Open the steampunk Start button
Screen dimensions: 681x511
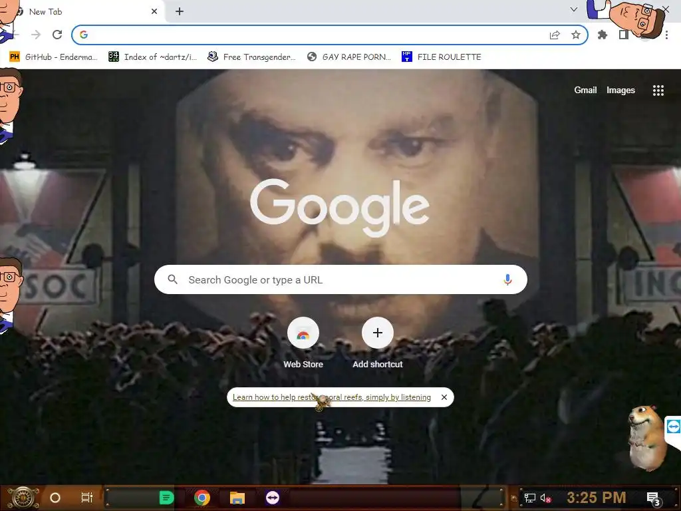pyautogui.click(x=23, y=498)
